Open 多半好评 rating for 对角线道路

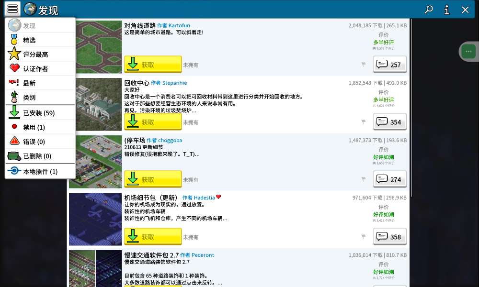coord(383,43)
